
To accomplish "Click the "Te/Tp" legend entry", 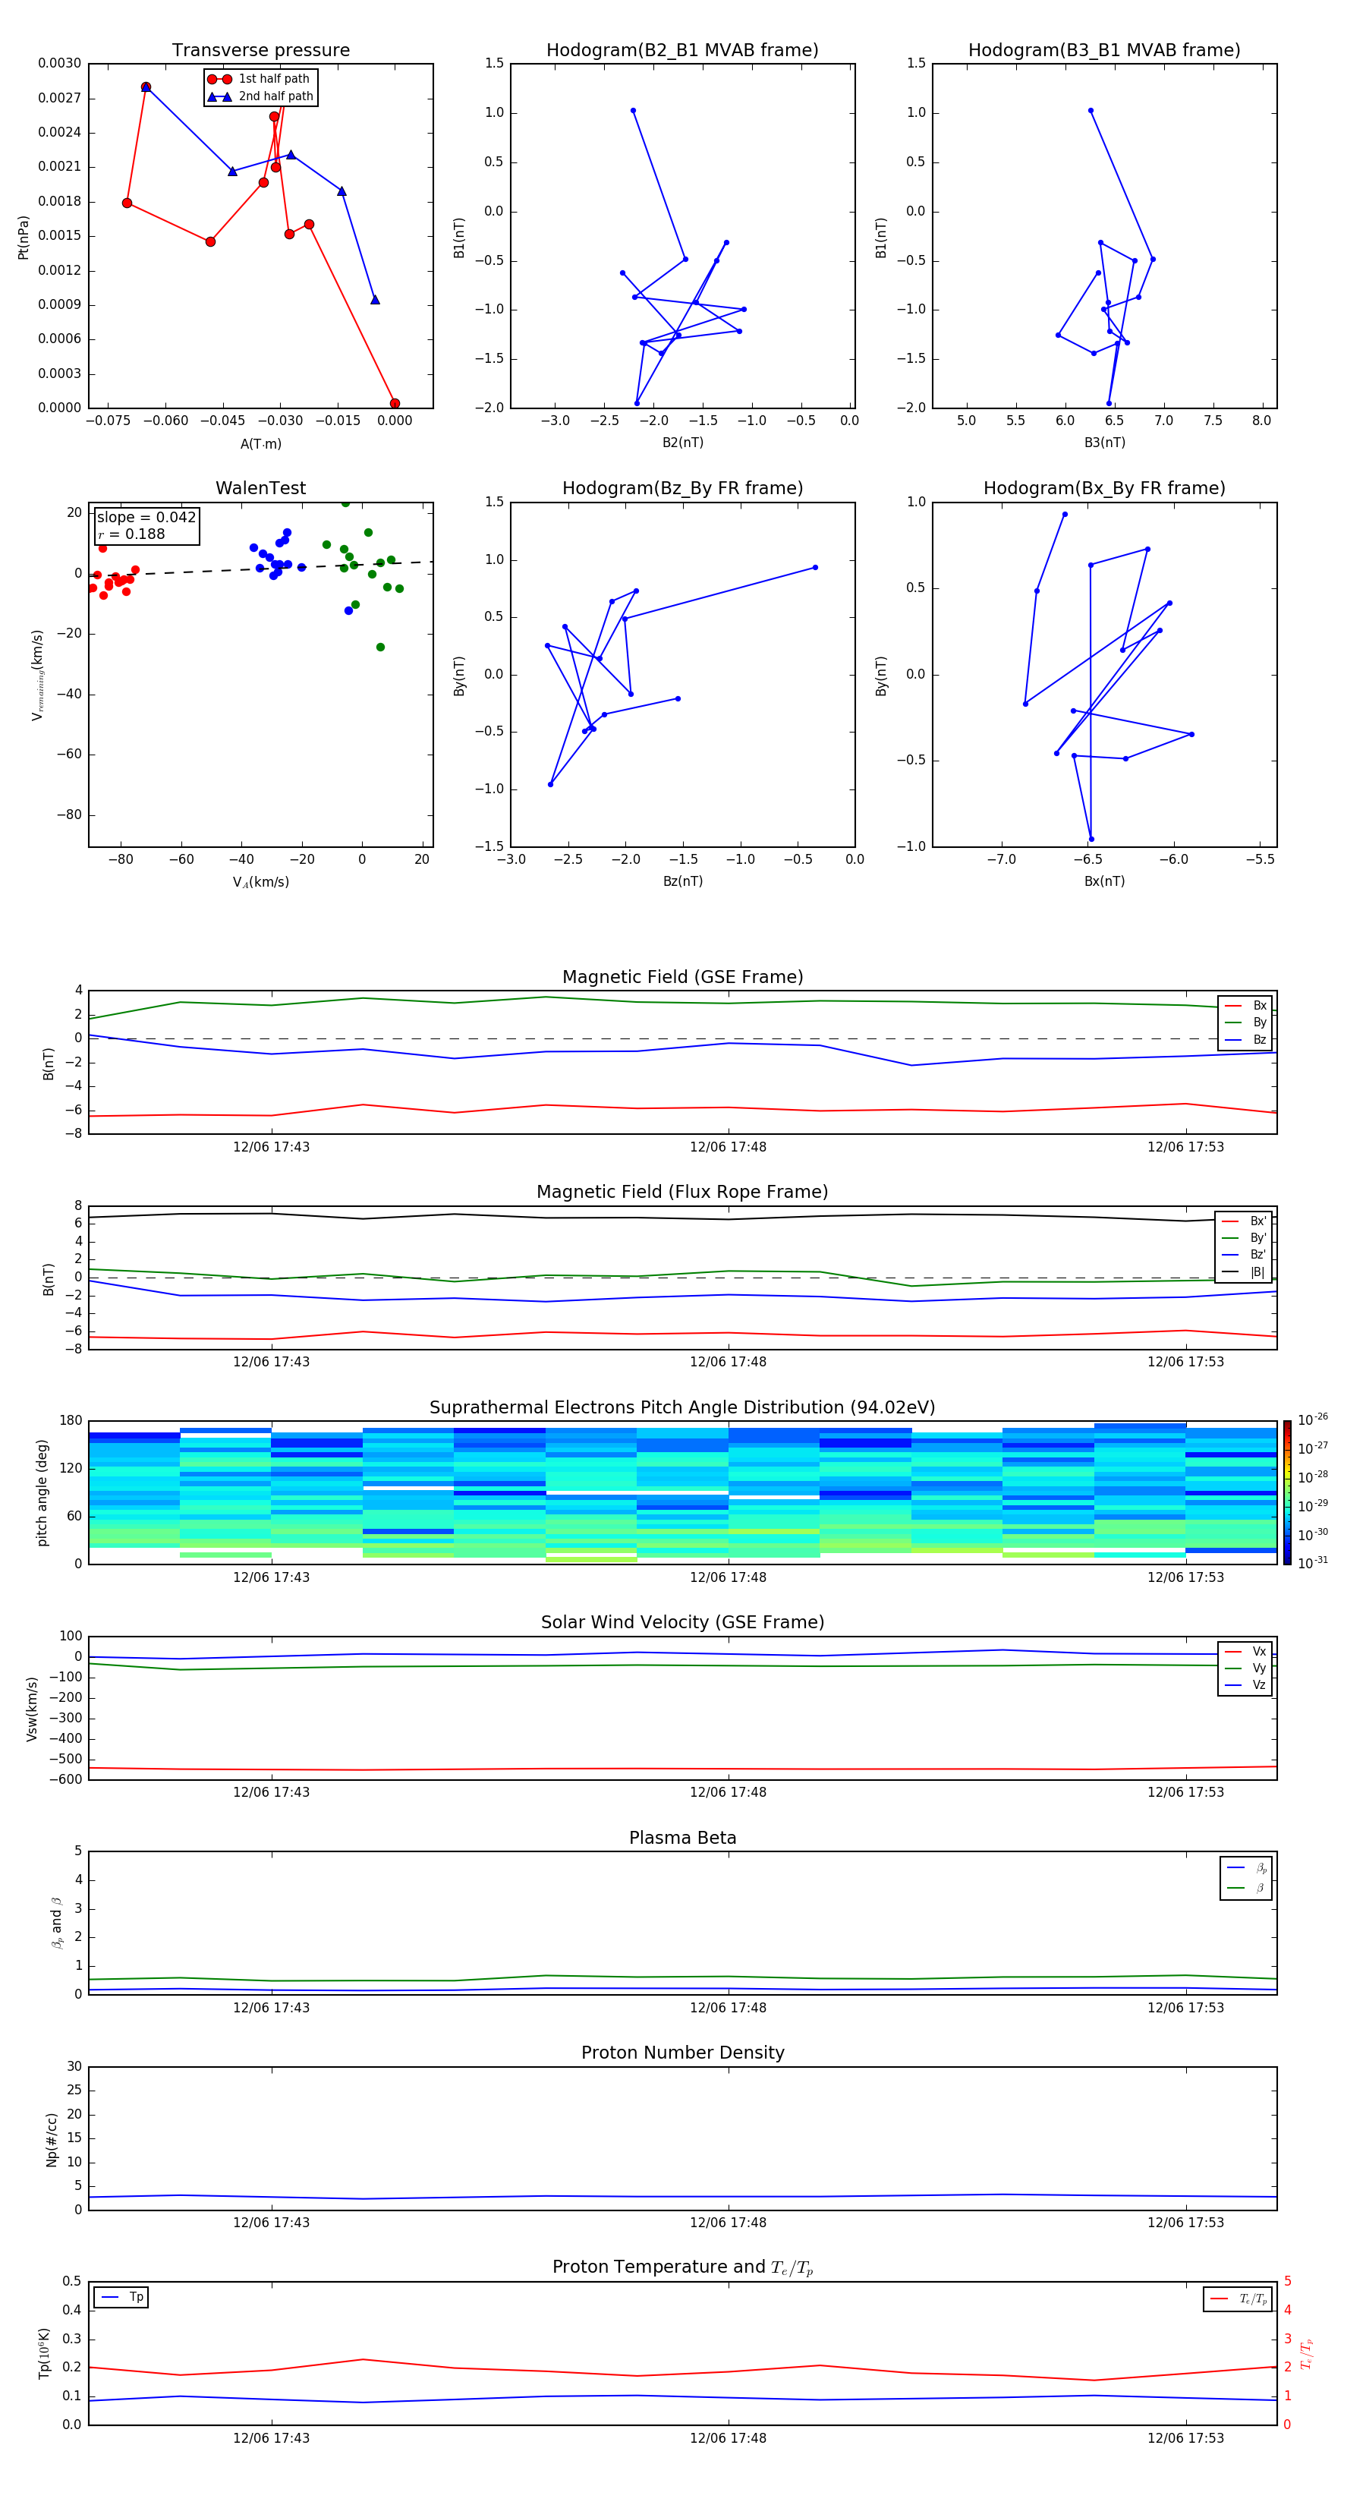I will 1239,2300.
